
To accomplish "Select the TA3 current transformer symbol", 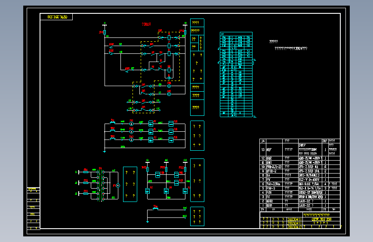I will click(112, 139).
